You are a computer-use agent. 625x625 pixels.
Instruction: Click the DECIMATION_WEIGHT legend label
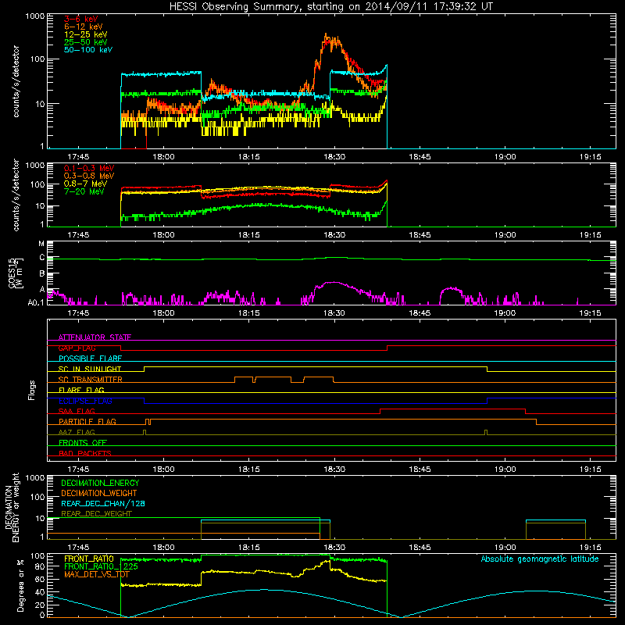99,493
